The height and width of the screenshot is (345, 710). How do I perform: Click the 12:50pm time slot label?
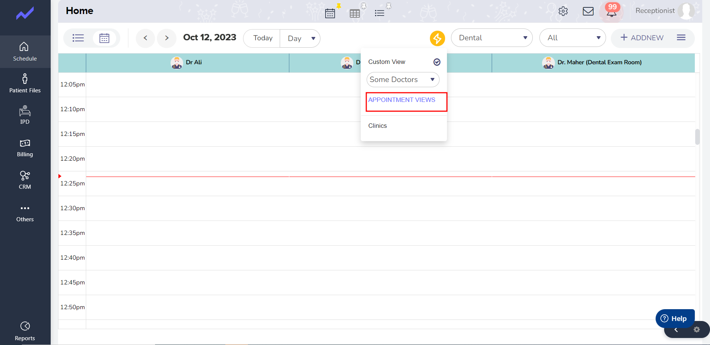[73, 307]
